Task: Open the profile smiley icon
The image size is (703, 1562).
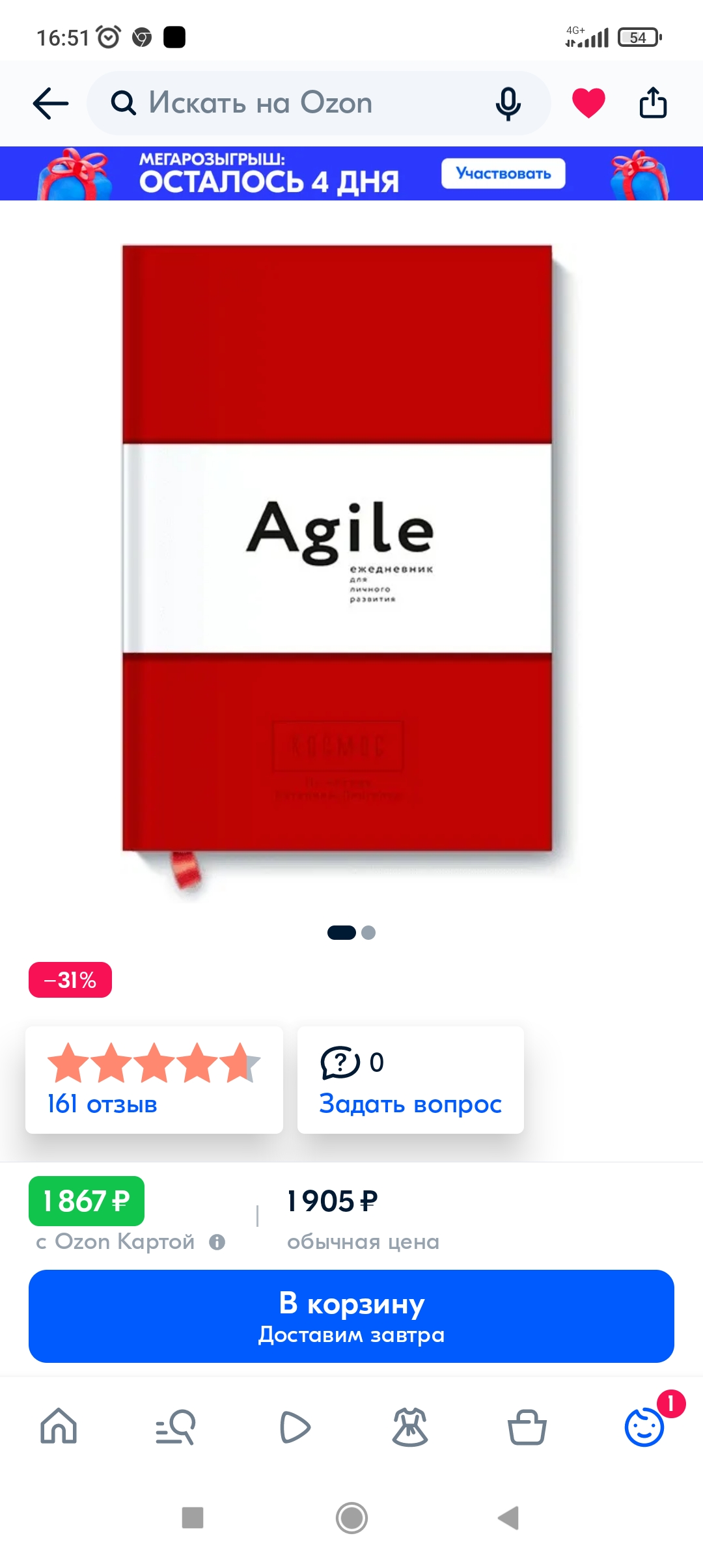Action: (x=644, y=1427)
